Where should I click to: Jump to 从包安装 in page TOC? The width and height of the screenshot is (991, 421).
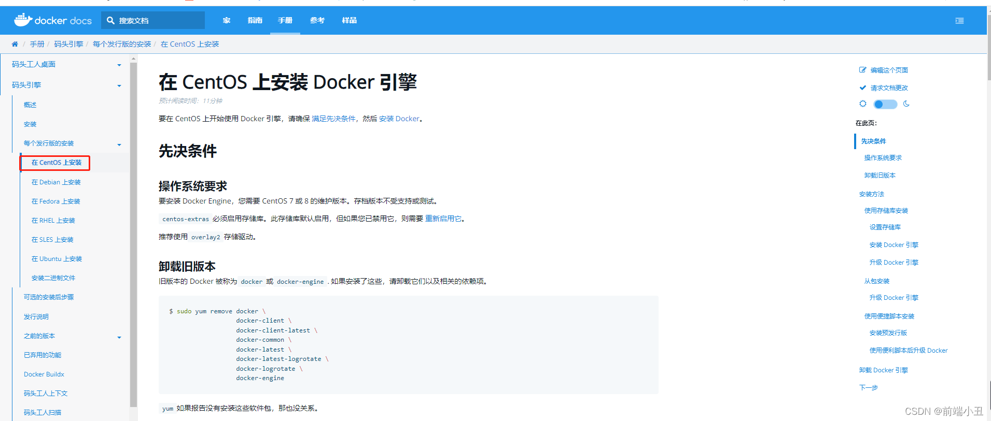(x=877, y=281)
